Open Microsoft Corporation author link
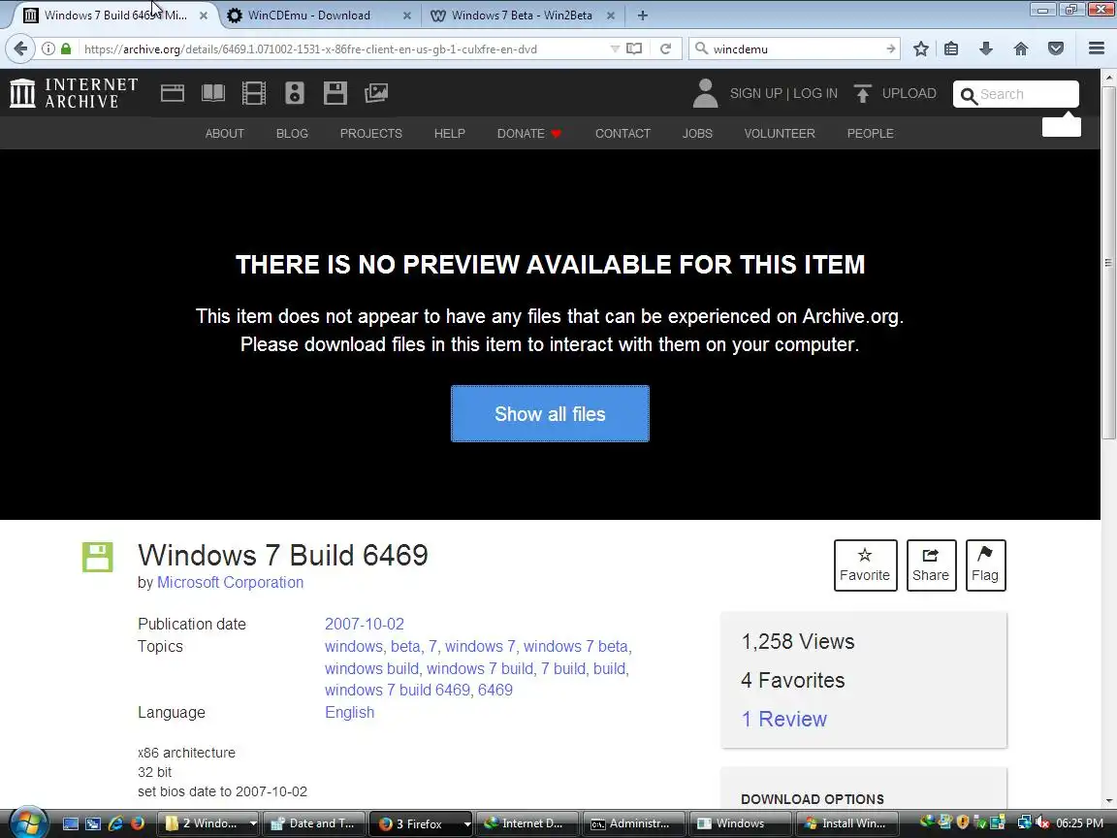Viewport: 1117px width, 838px height. tap(230, 582)
